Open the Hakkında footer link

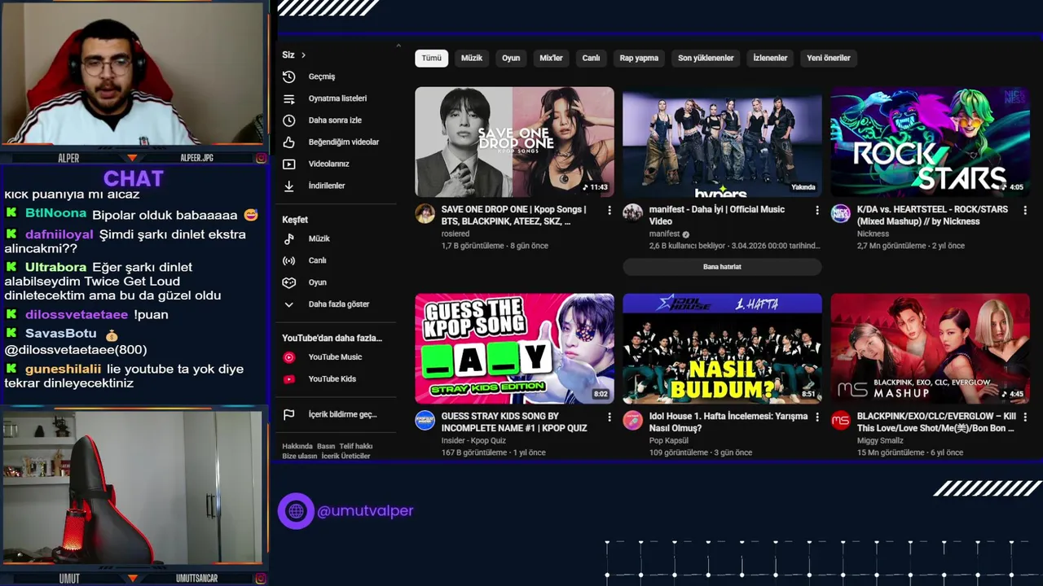click(297, 446)
